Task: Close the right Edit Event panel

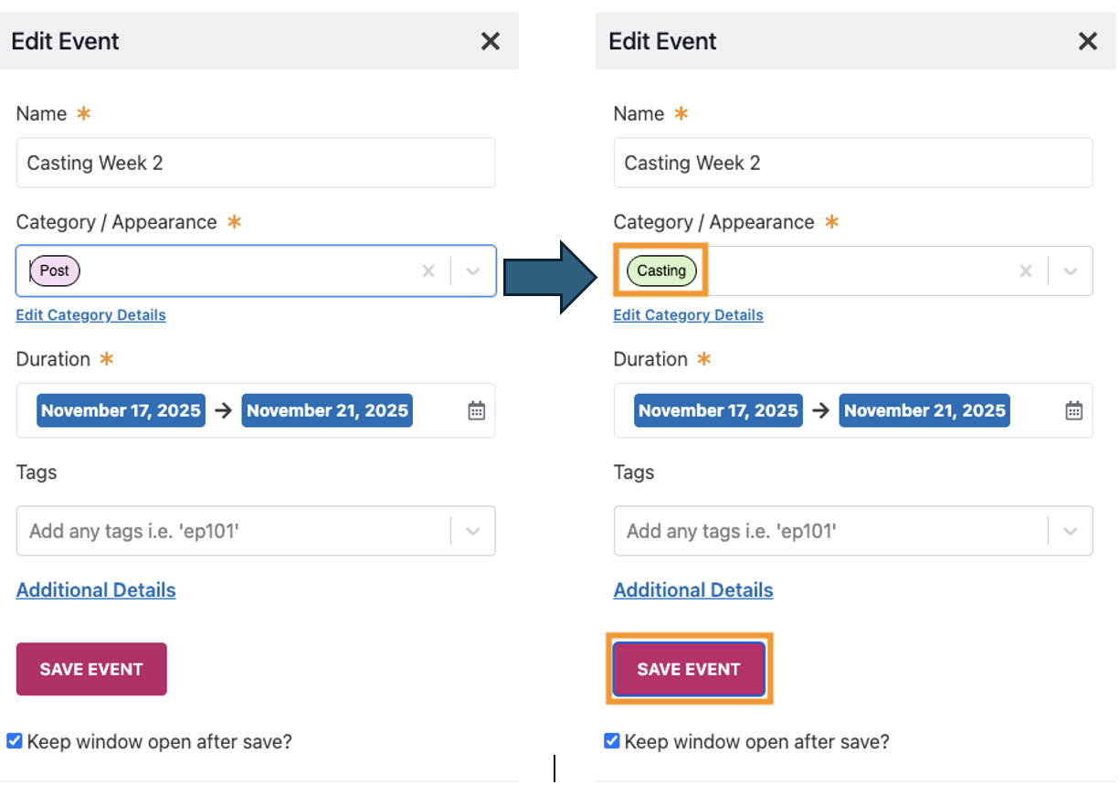Action: [x=1087, y=41]
